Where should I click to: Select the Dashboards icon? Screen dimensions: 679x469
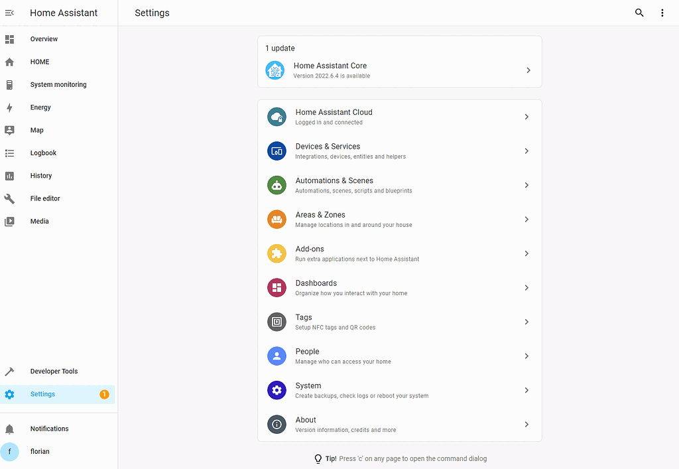[277, 287]
